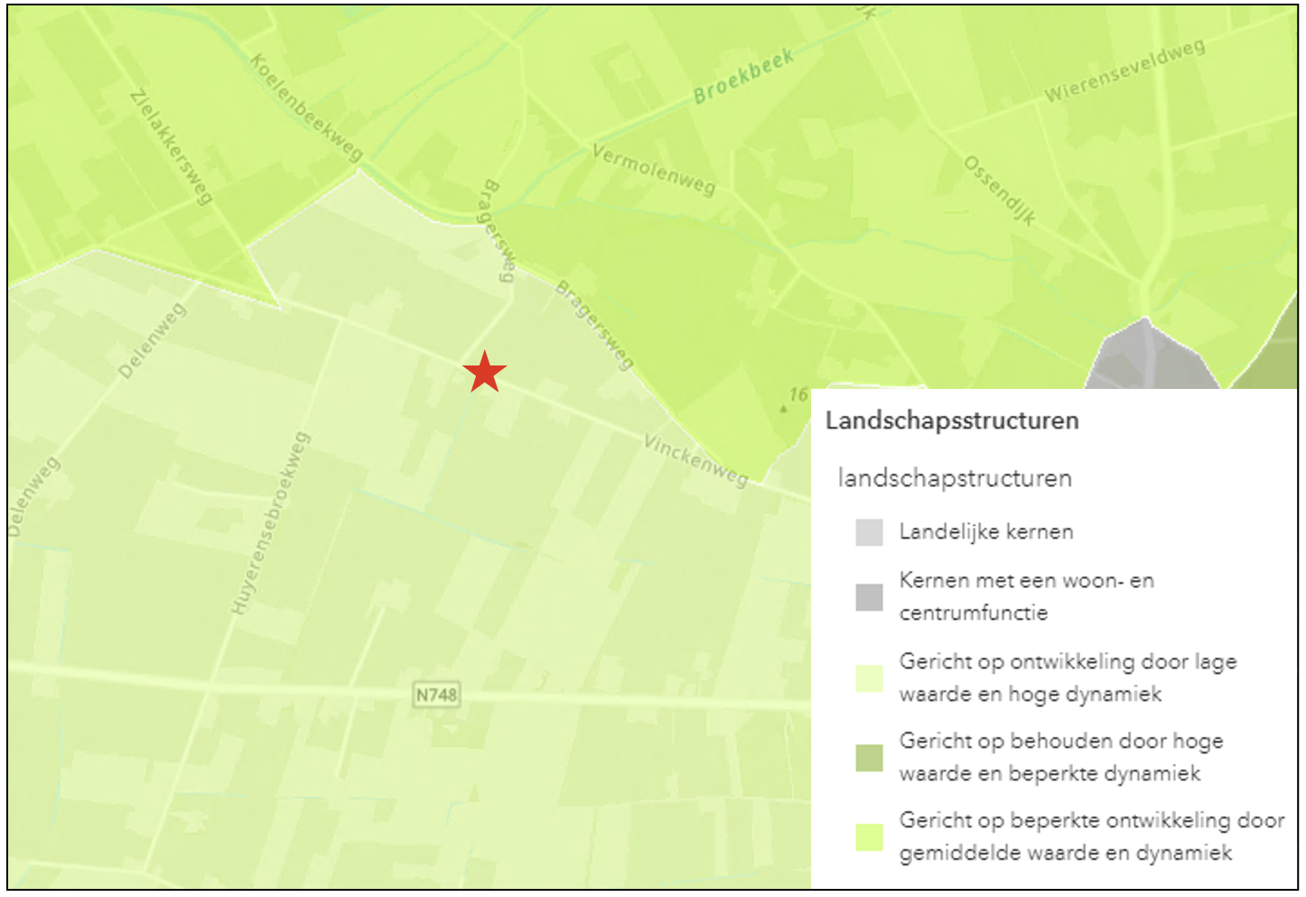Click 'Gericht op beperkte ontwikkeling' legend label
The width and height of the screenshot is (1306, 897).
coord(1092,837)
